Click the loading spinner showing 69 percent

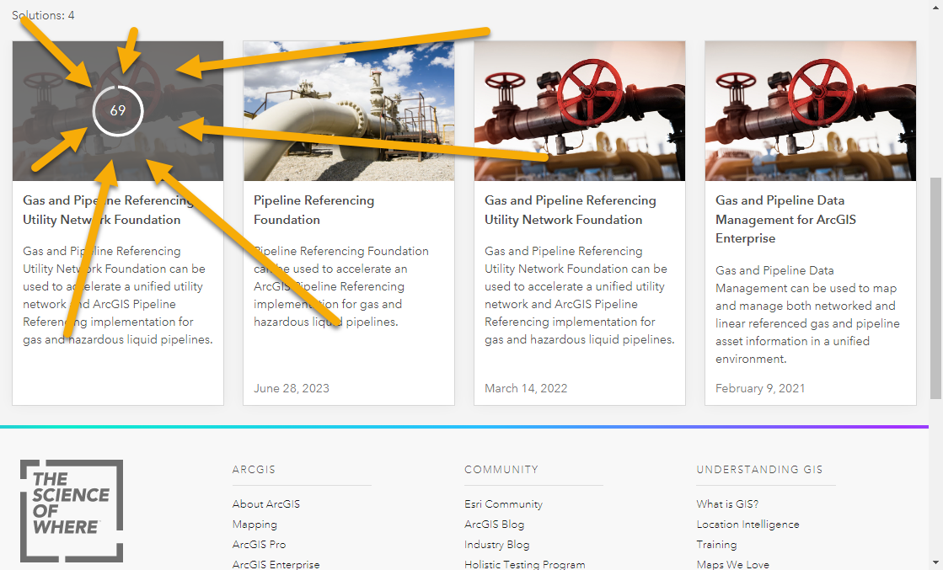[118, 110]
